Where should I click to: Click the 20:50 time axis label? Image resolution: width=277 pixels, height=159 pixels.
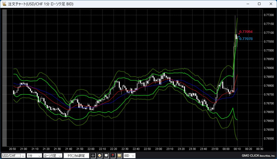click(x=12, y=149)
